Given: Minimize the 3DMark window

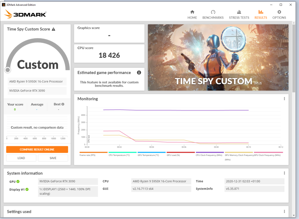Looking at the screenshot, I should coord(271,5).
